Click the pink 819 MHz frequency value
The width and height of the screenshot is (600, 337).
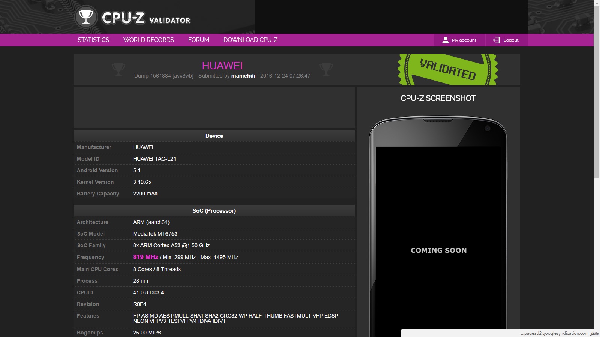point(145,257)
